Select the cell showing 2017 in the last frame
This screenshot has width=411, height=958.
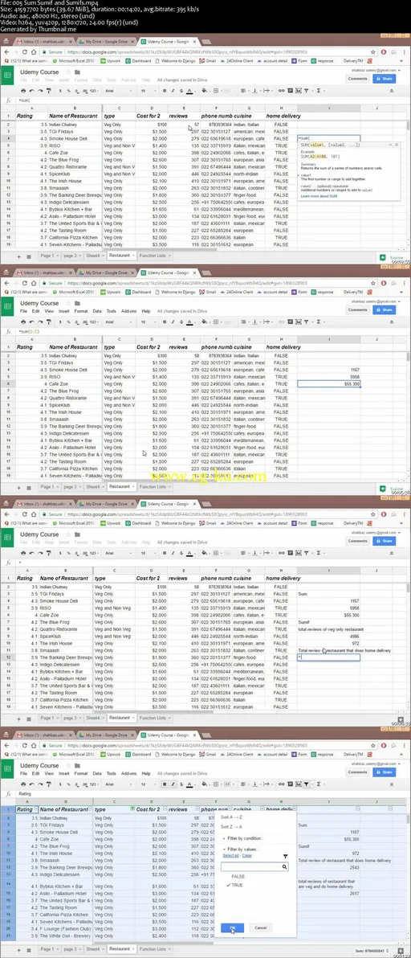coord(328,893)
